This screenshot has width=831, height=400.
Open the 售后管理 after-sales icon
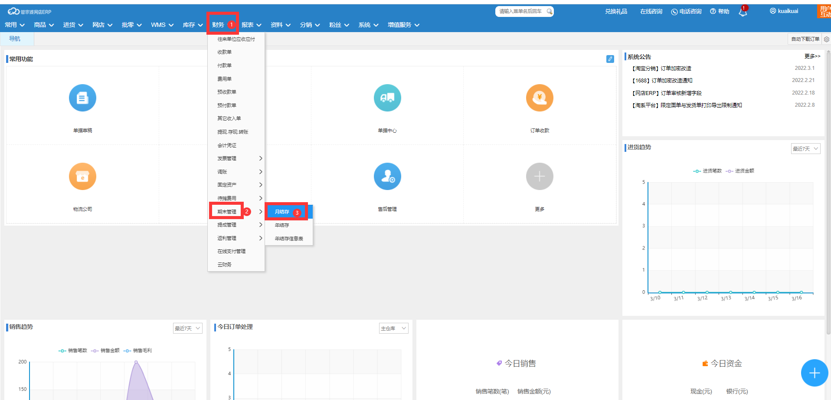(387, 177)
